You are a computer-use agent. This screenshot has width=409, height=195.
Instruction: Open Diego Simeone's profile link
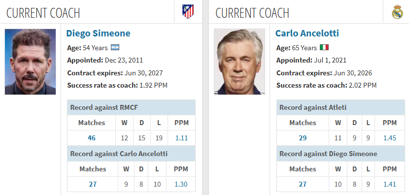[98, 33]
